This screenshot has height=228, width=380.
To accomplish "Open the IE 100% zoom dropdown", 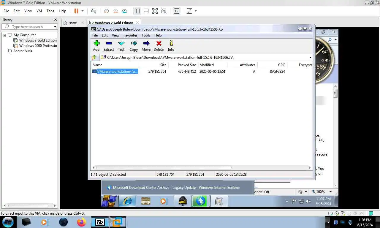I will tap(330, 192).
